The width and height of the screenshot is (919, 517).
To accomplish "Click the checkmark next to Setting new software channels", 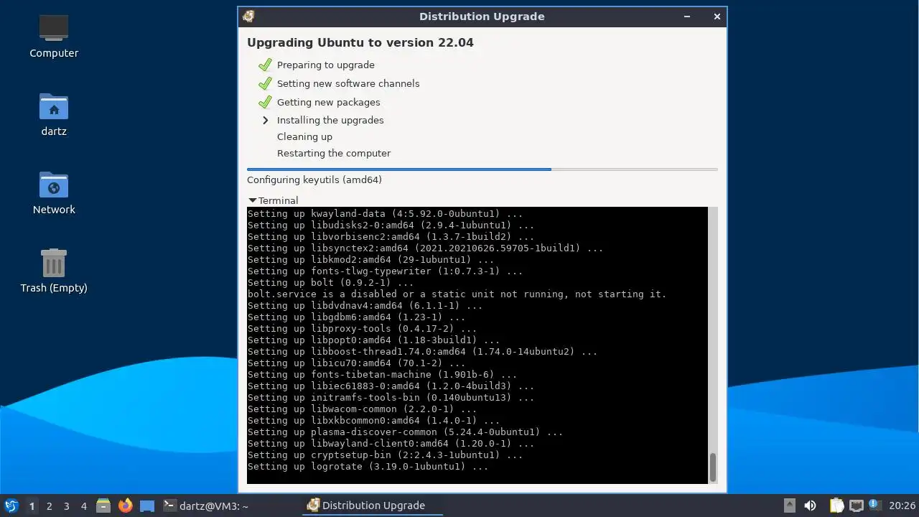I will 266,83.
